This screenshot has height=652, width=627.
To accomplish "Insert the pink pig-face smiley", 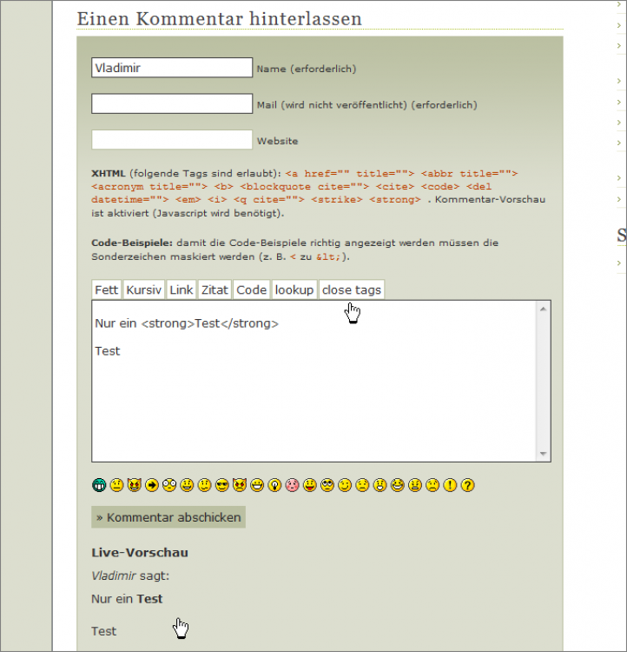I will coord(292,485).
